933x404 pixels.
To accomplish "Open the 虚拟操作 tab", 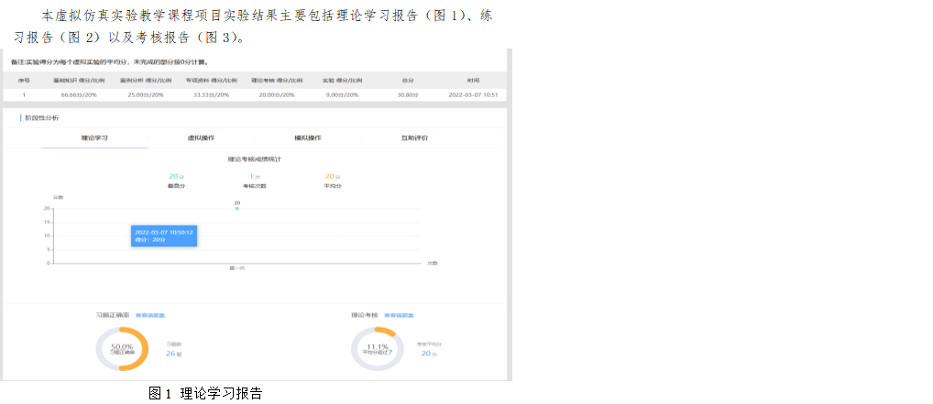I will 201,137.
